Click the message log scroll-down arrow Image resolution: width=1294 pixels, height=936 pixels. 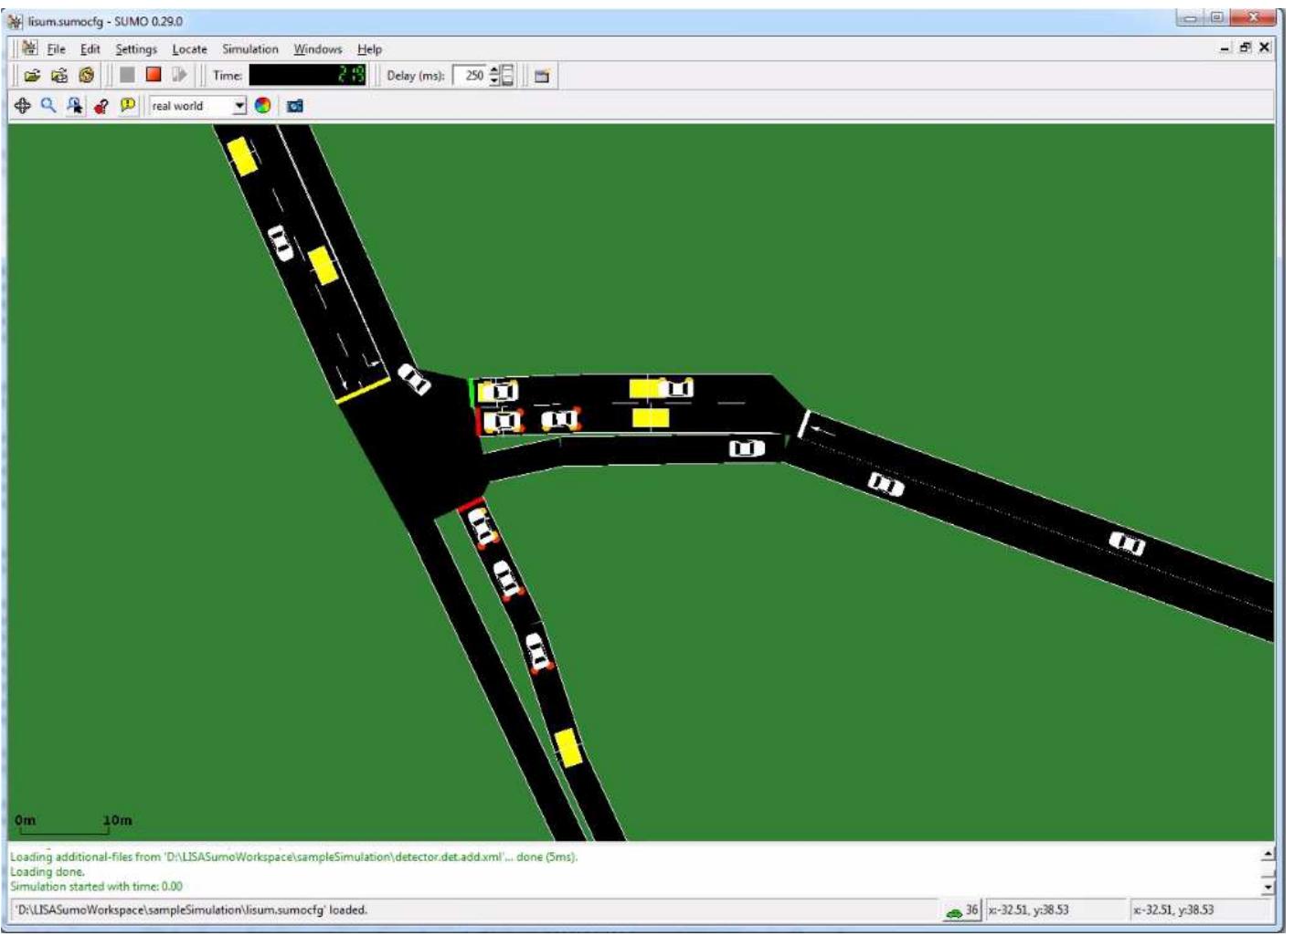click(x=1267, y=887)
